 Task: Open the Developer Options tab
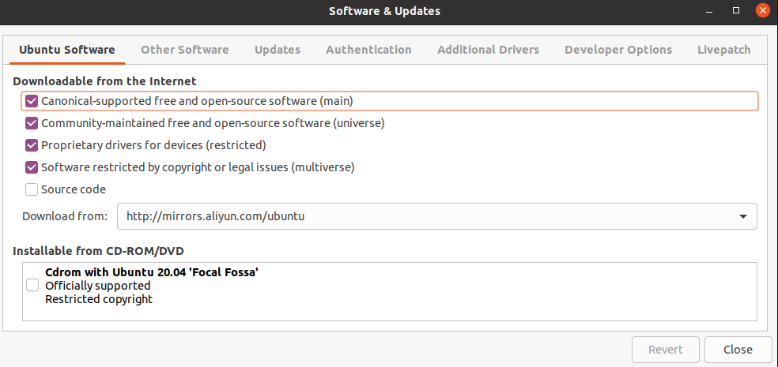pyautogui.click(x=618, y=50)
